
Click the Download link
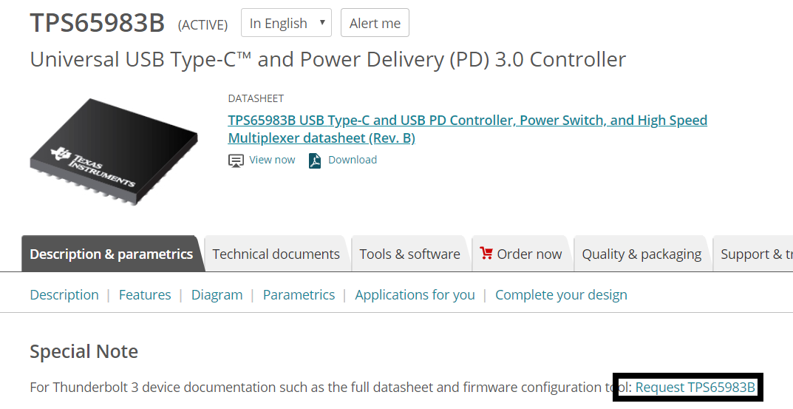[353, 160]
